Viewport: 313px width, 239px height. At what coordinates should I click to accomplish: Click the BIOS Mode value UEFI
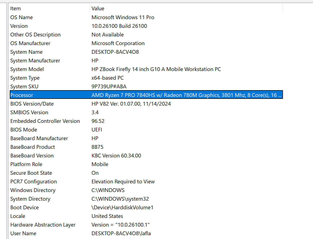point(97,130)
